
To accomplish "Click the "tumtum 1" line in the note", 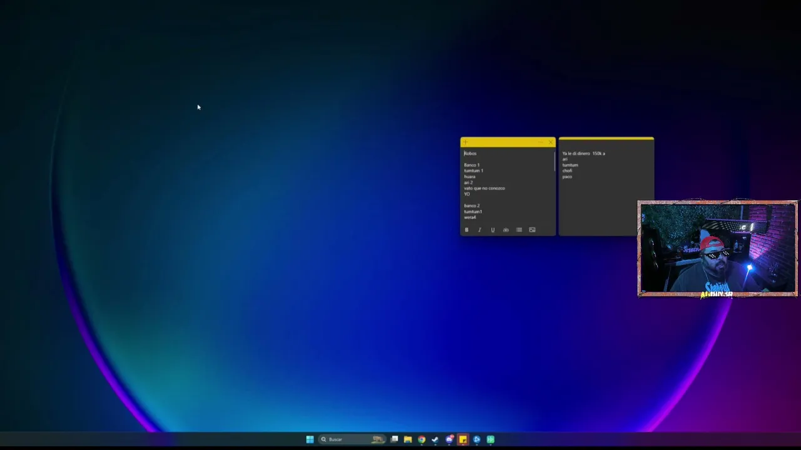I will (x=474, y=171).
